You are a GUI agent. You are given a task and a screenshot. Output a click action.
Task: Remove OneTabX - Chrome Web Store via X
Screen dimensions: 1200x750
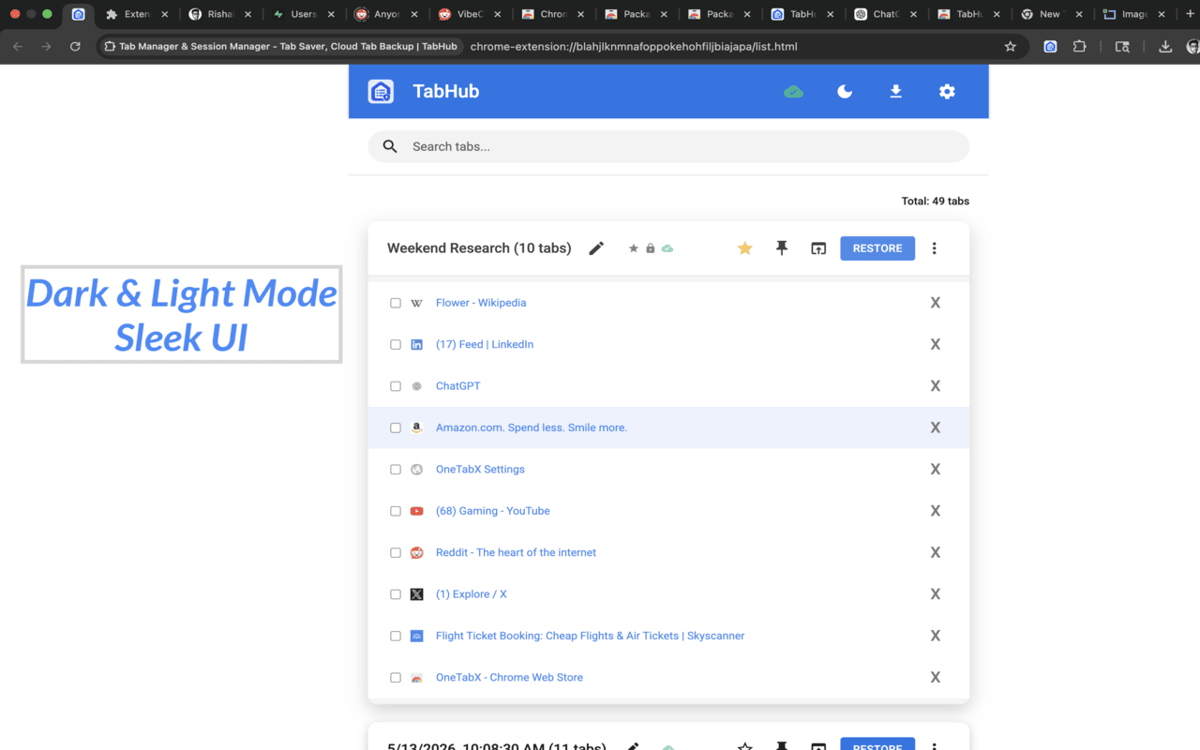935,678
